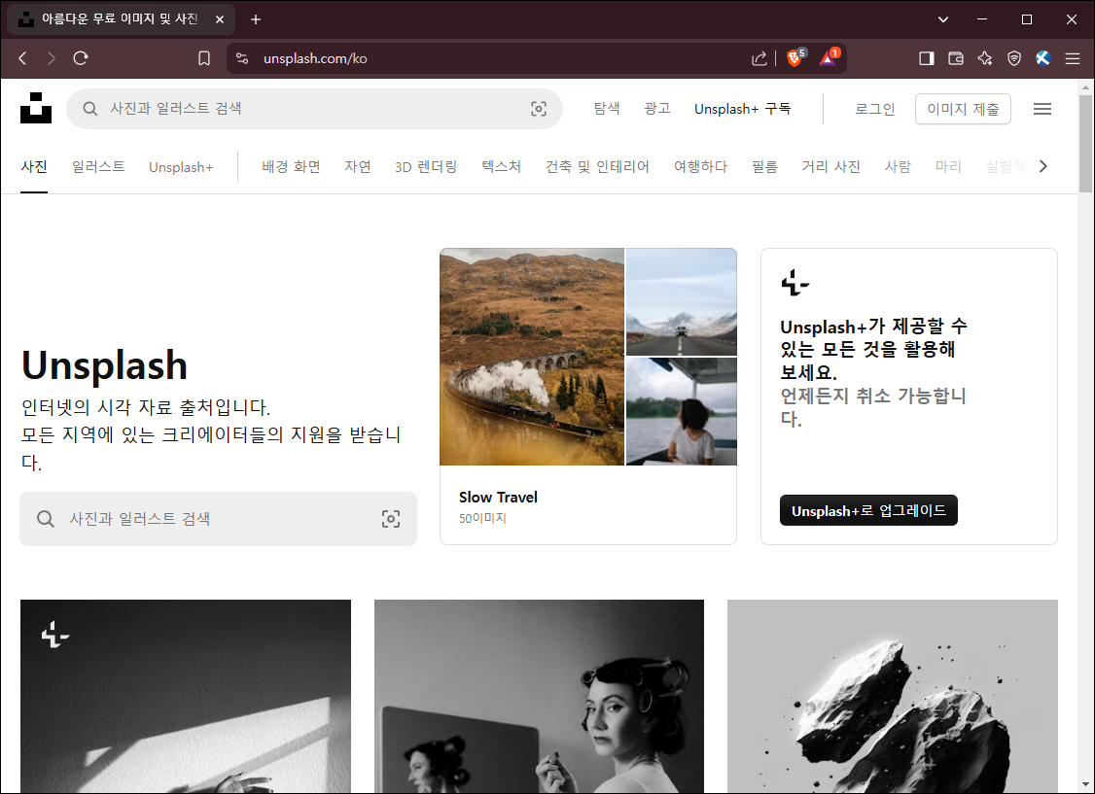
Task: Open site settings icon beside the URL
Action: point(242,58)
